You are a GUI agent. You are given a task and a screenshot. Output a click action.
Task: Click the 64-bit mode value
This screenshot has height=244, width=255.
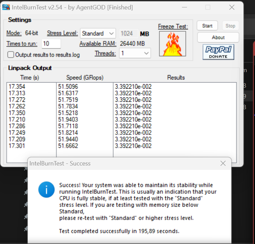tap(31, 33)
